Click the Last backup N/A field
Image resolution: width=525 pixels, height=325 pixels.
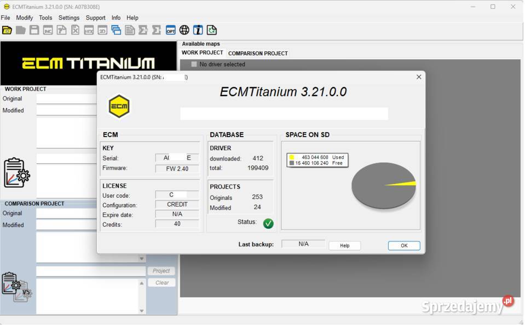click(x=303, y=243)
